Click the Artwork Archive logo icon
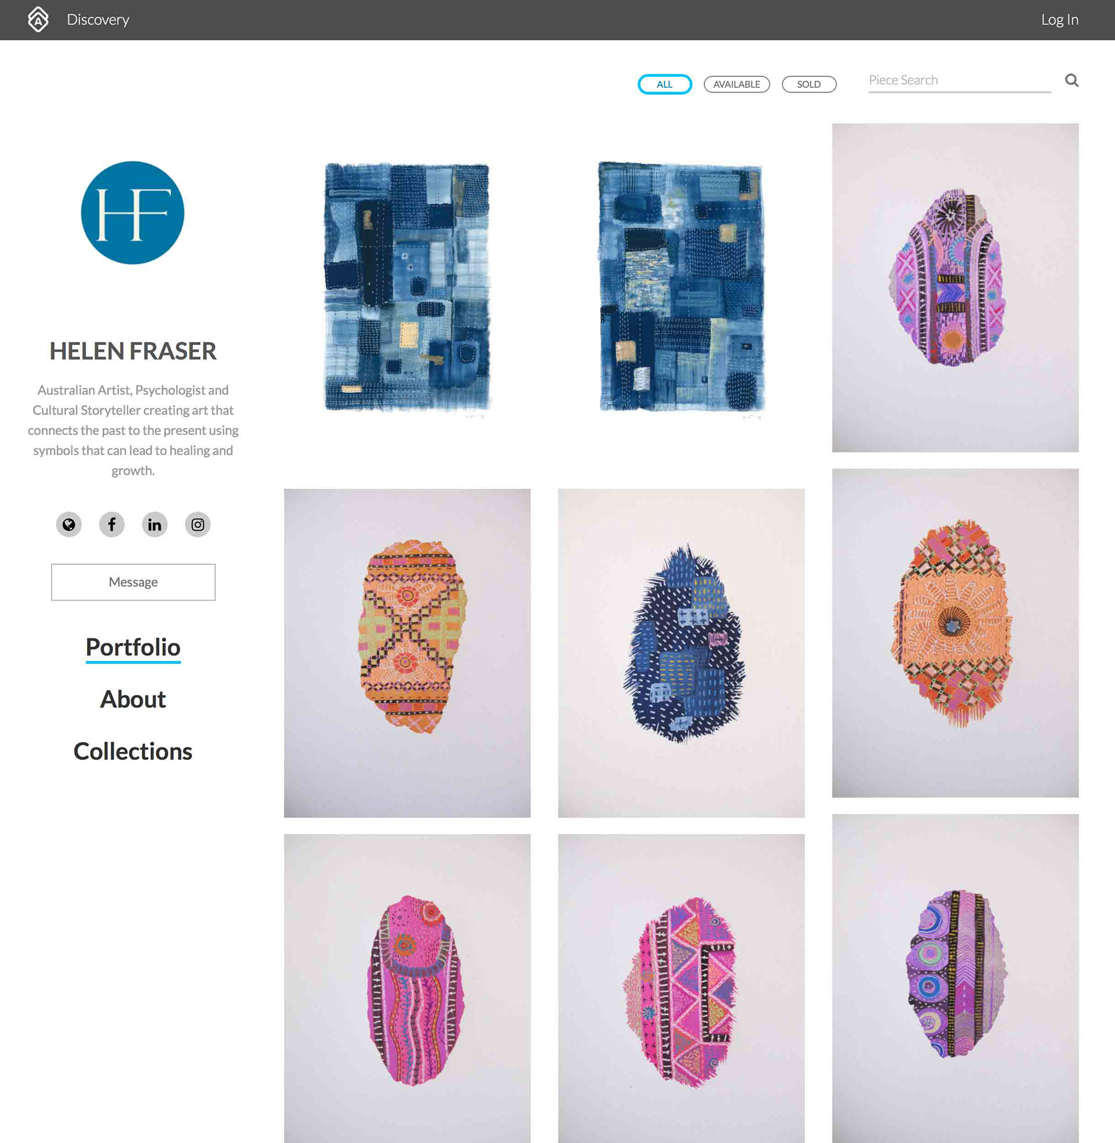 click(x=38, y=19)
